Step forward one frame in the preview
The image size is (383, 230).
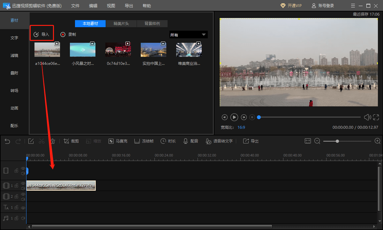tap(244, 117)
